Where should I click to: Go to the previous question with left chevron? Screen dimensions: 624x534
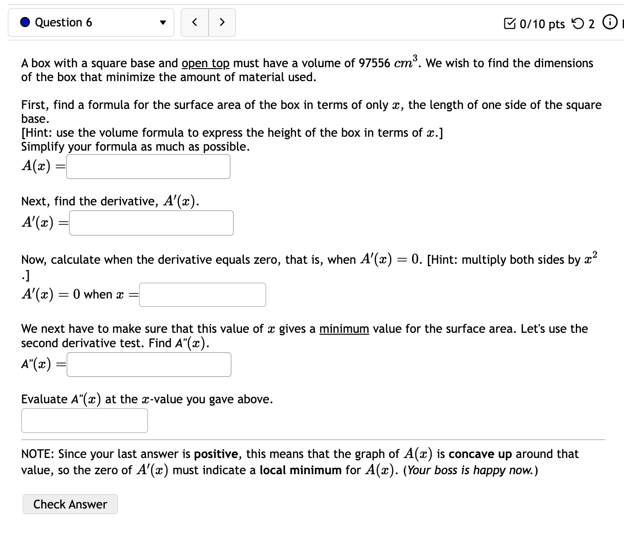(195, 22)
